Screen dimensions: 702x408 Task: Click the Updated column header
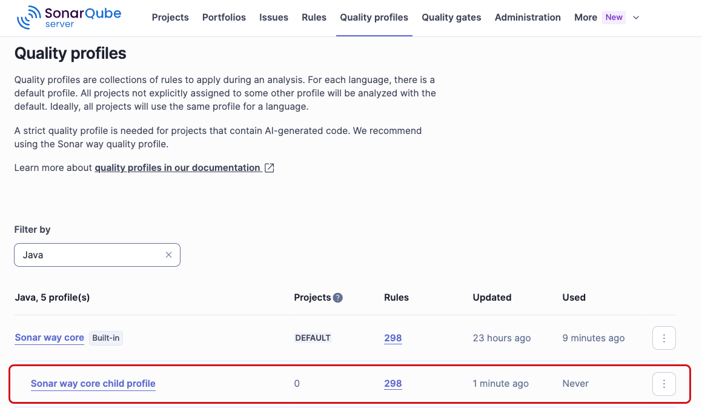[x=492, y=298]
